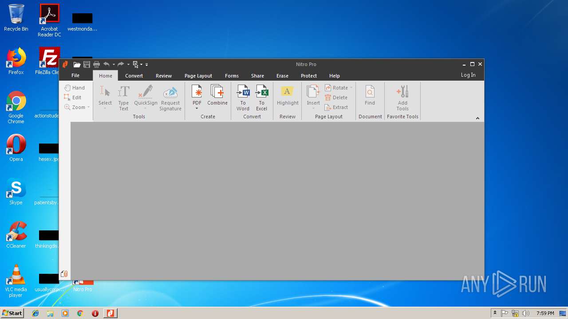Pick the Type Text tool
This screenshot has height=319, width=568.
[x=123, y=97]
